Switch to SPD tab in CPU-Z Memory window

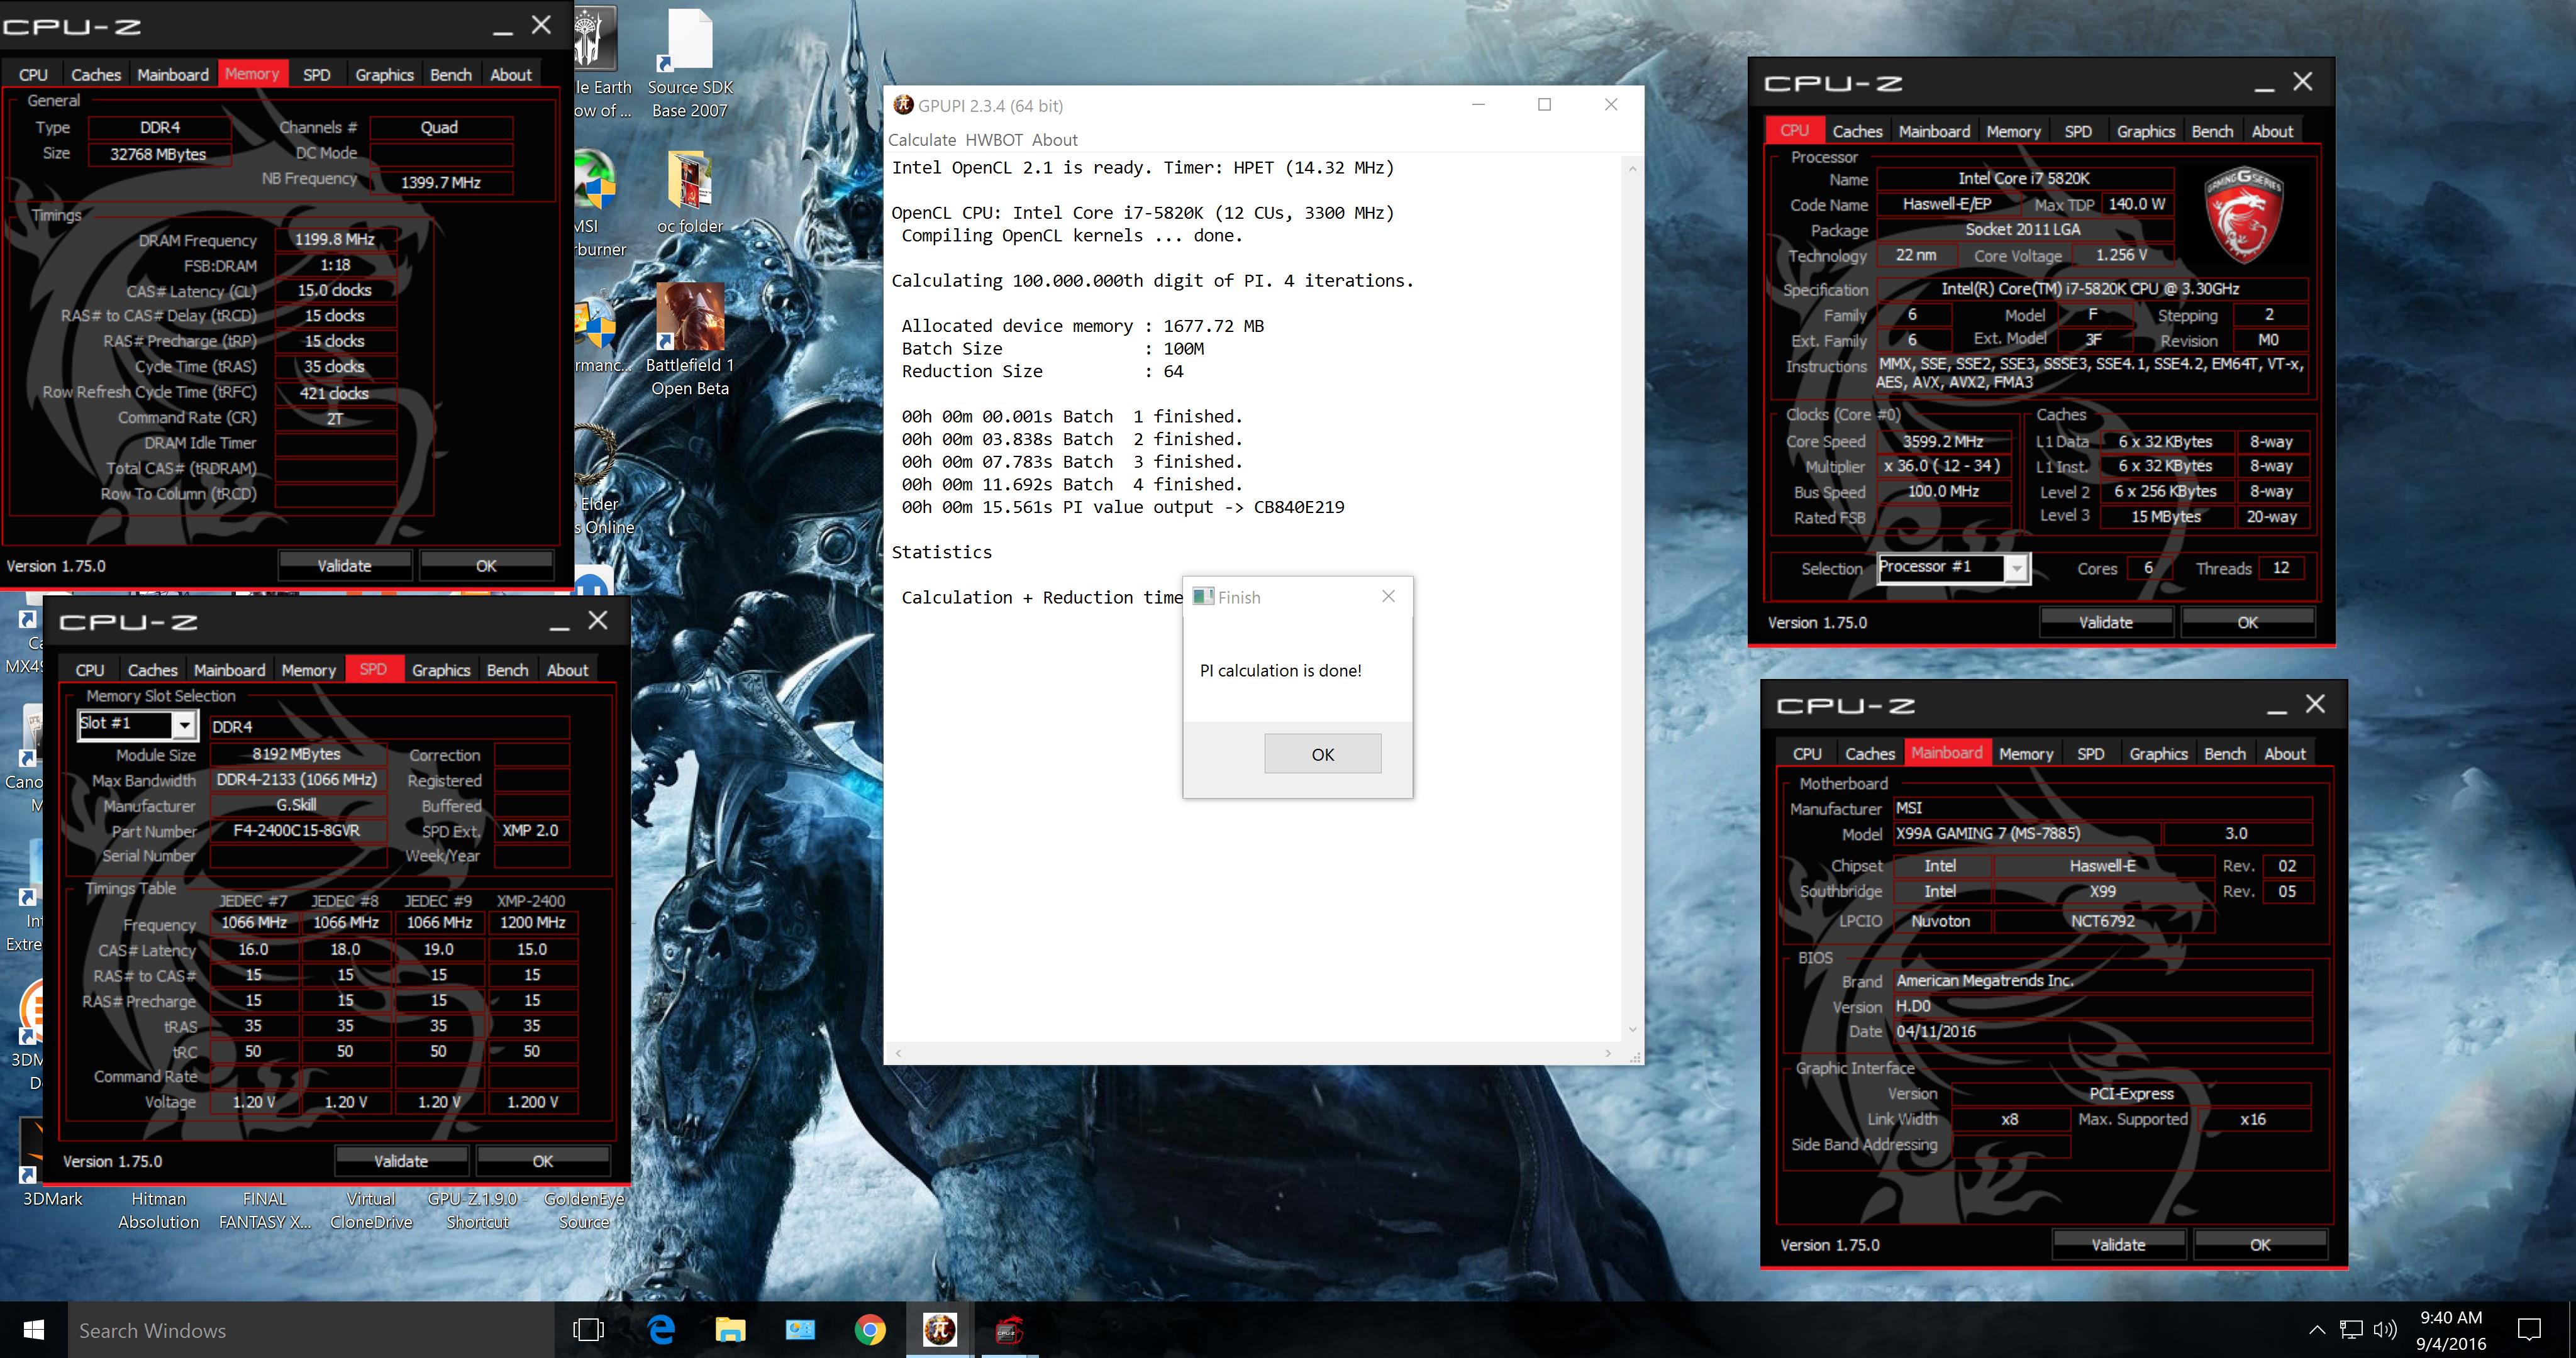pos(316,74)
